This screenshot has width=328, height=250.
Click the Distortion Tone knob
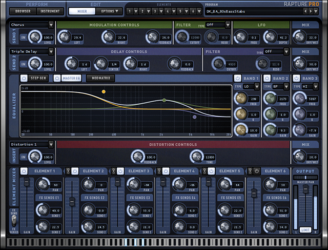(x=196, y=157)
